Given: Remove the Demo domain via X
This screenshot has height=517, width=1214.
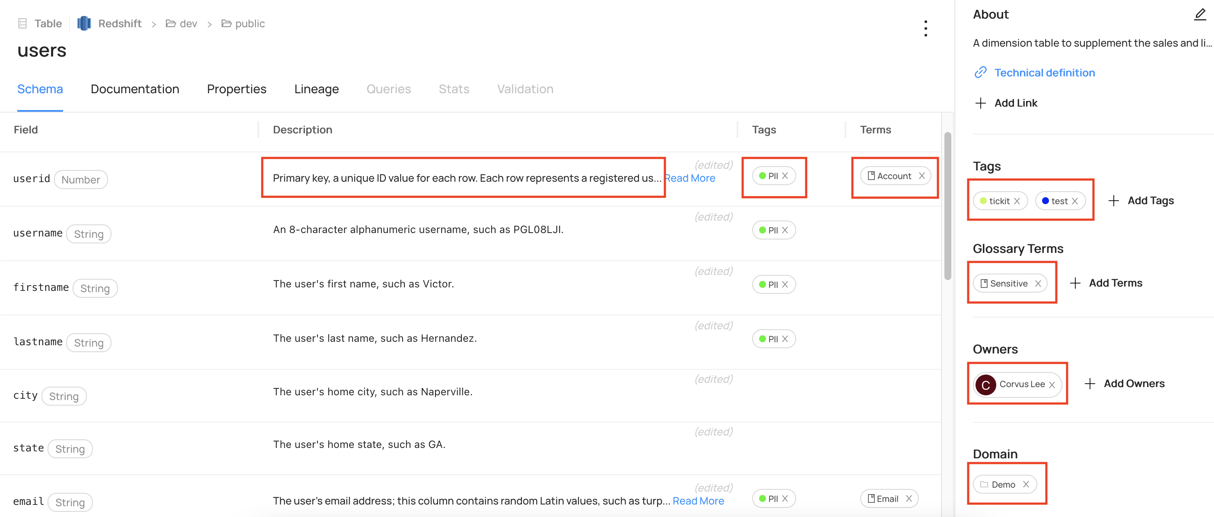Looking at the screenshot, I should point(1026,485).
